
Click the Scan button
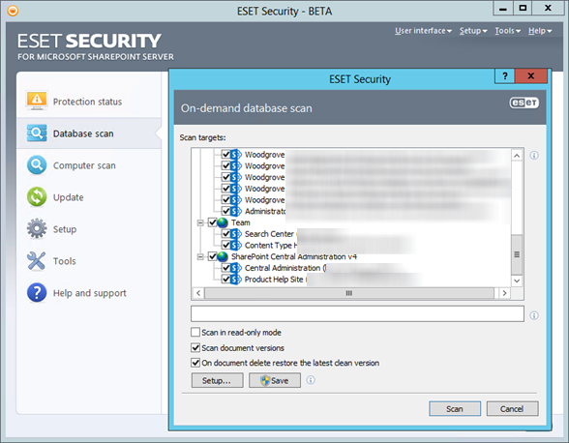pos(455,409)
